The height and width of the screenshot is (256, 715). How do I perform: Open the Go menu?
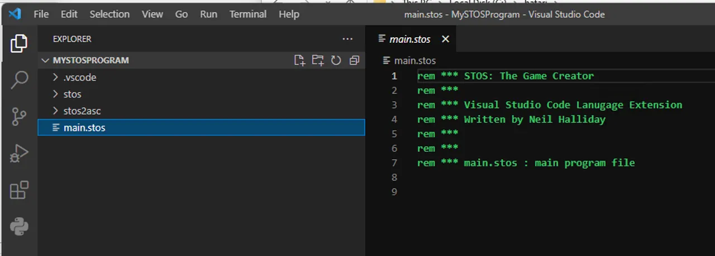[x=182, y=14]
